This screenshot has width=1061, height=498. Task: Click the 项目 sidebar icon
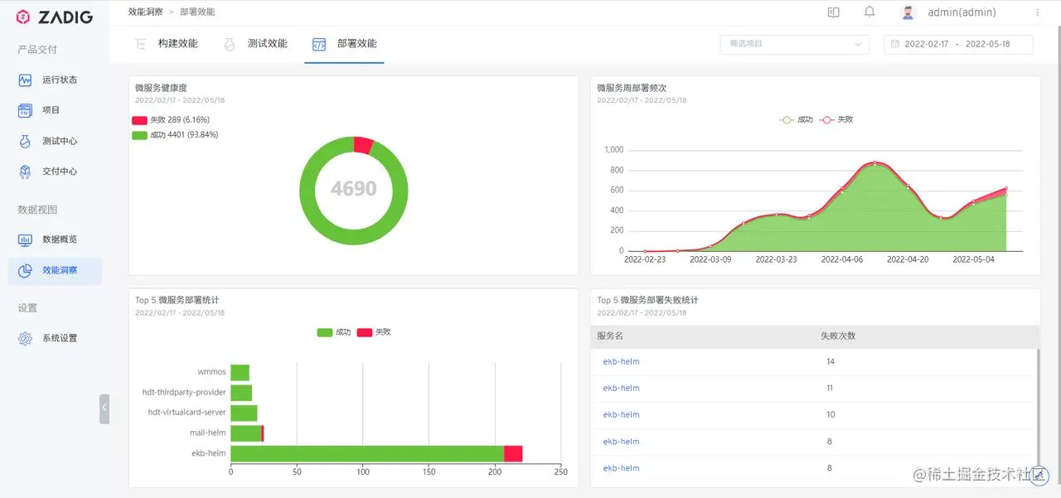pyautogui.click(x=25, y=110)
